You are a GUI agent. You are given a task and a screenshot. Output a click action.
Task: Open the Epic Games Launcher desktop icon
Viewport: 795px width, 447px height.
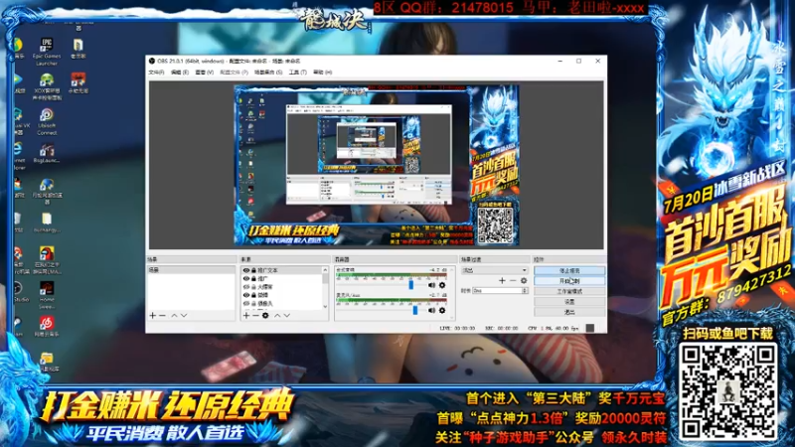pyautogui.click(x=47, y=52)
